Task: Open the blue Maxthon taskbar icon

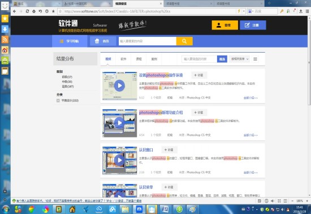Action: pos(139,209)
